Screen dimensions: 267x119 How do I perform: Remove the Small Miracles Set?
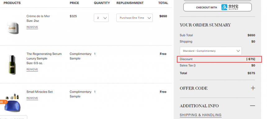pyautogui.click(x=32, y=98)
